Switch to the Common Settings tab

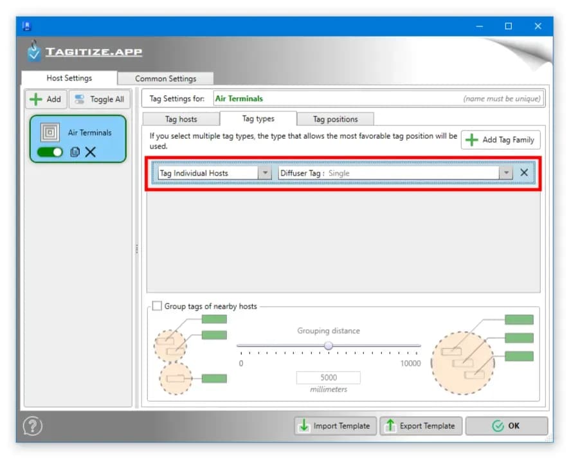pos(165,78)
